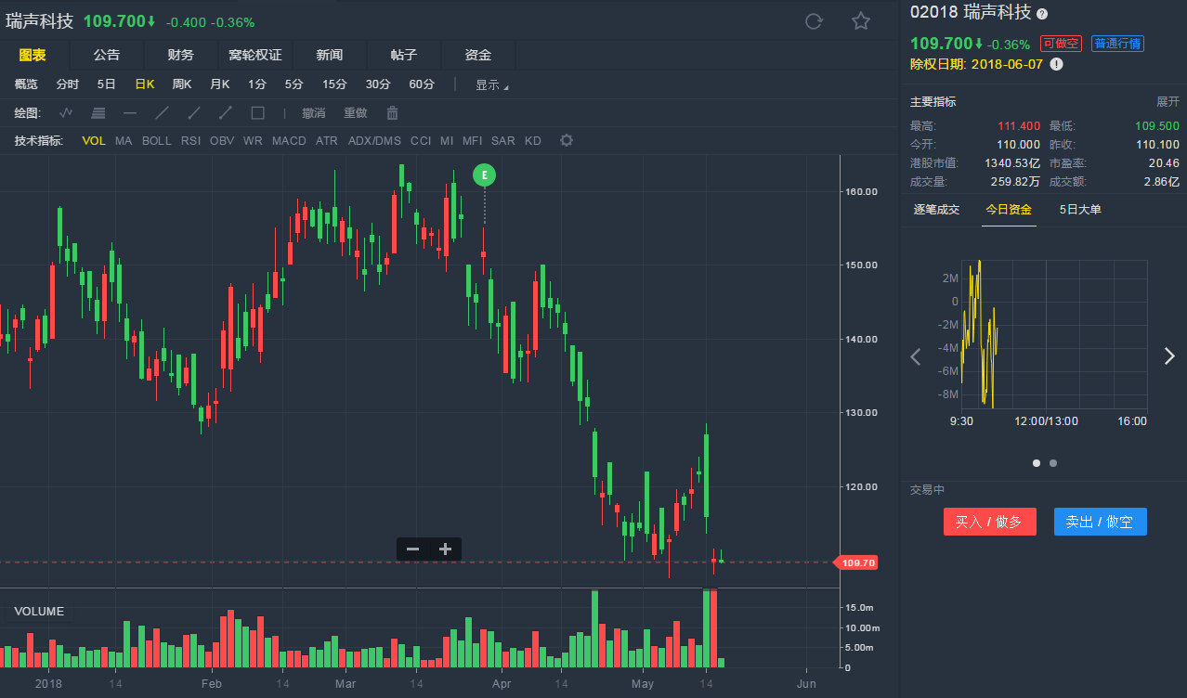The width and height of the screenshot is (1187, 698).
Task: Click the plus zoom control on the chart
Action: [x=444, y=549]
